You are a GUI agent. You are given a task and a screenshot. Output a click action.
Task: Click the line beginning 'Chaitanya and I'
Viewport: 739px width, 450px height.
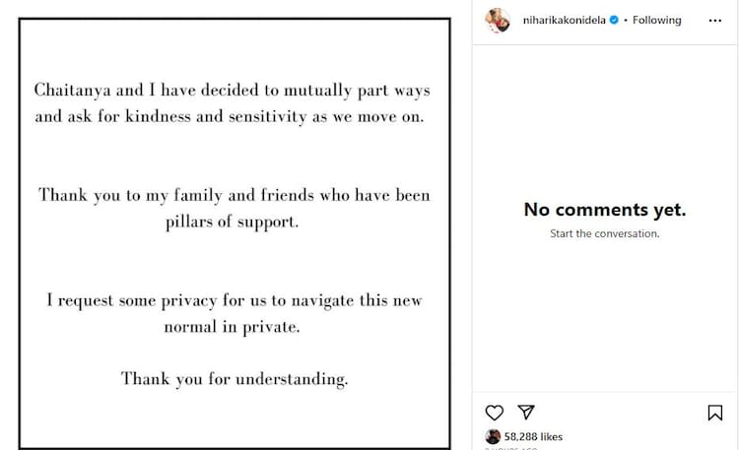click(235, 90)
